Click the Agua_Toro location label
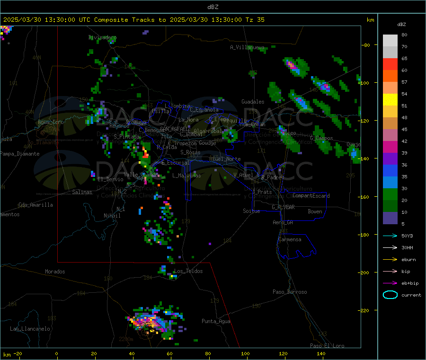The height and width of the screenshot is (360, 426). tap(51, 123)
